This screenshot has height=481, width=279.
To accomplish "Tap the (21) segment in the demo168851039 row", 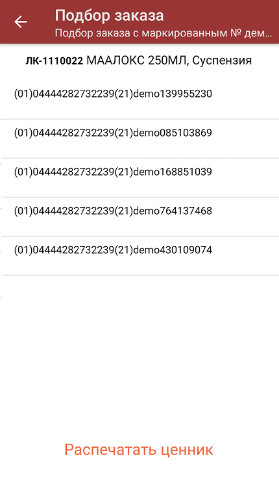I will click(124, 172).
